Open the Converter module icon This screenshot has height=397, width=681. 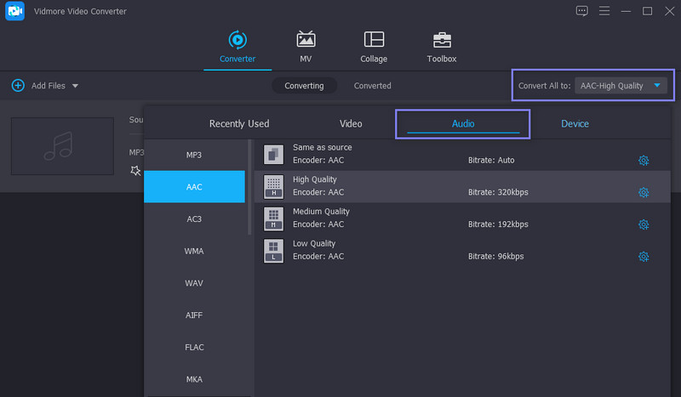[237, 40]
